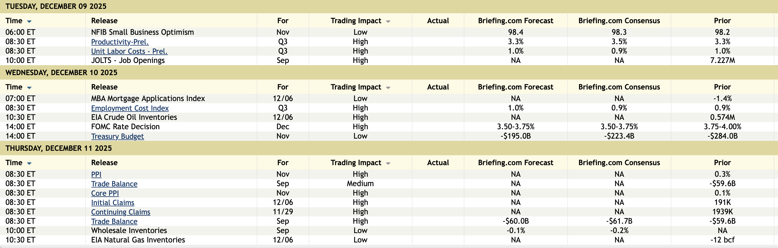This screenshot has height=248, width=778.
Task: Open the Continuing Claims link
Action: pyautogui.click(x=120, y=212)
